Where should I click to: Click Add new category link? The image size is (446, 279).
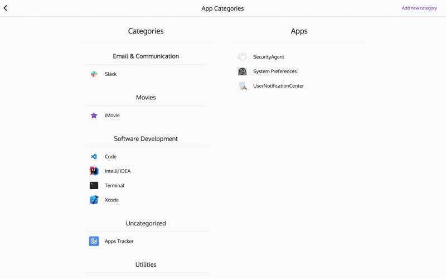point(419,8)
